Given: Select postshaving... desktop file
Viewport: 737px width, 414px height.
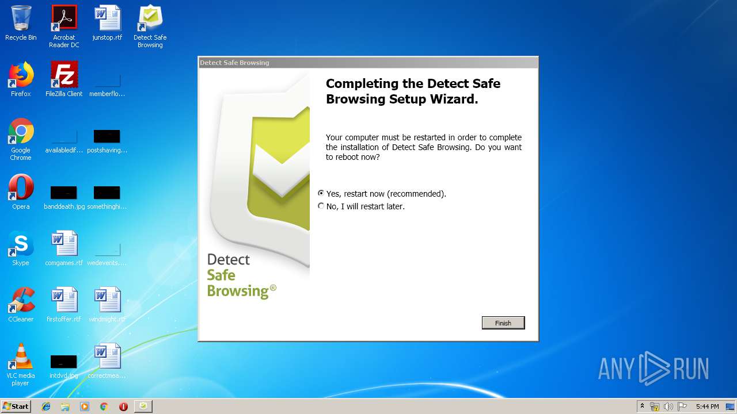Looking at the screenshot, I should coord(107,141).
